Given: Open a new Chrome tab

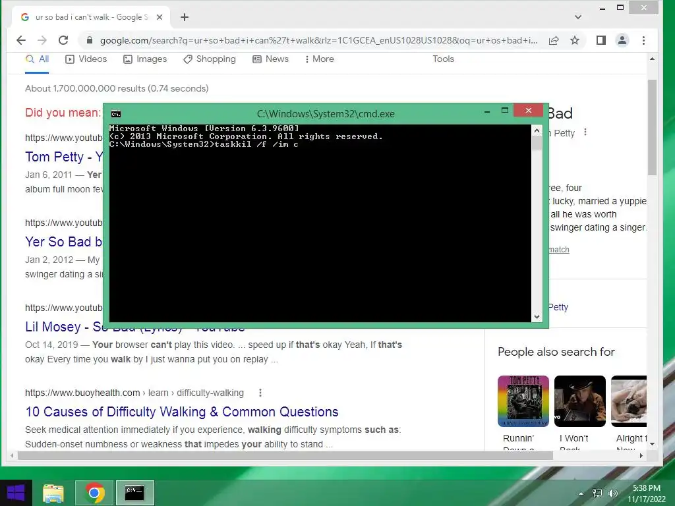Looking at the screenshot, I should tap(185, 17).
